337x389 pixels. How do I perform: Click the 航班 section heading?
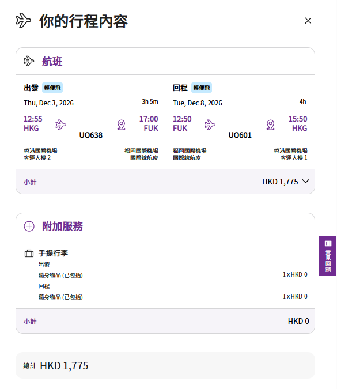(x=52, y=61)
